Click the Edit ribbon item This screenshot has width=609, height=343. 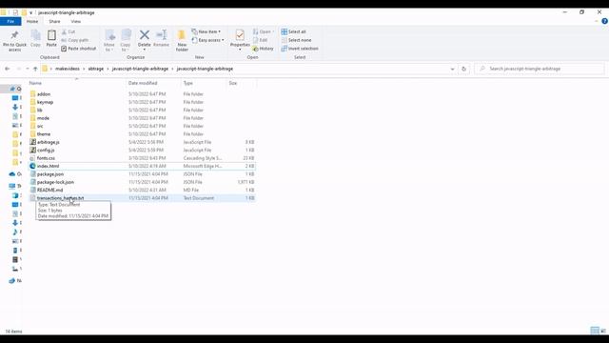260,40
